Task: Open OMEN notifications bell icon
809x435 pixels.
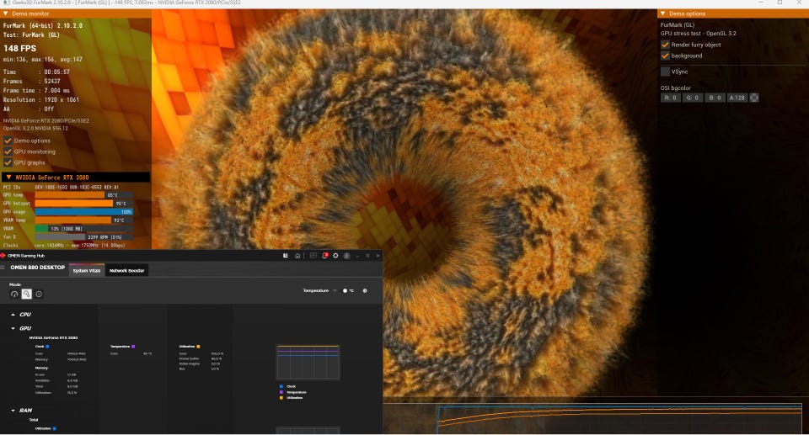Action: coord(324,255)
